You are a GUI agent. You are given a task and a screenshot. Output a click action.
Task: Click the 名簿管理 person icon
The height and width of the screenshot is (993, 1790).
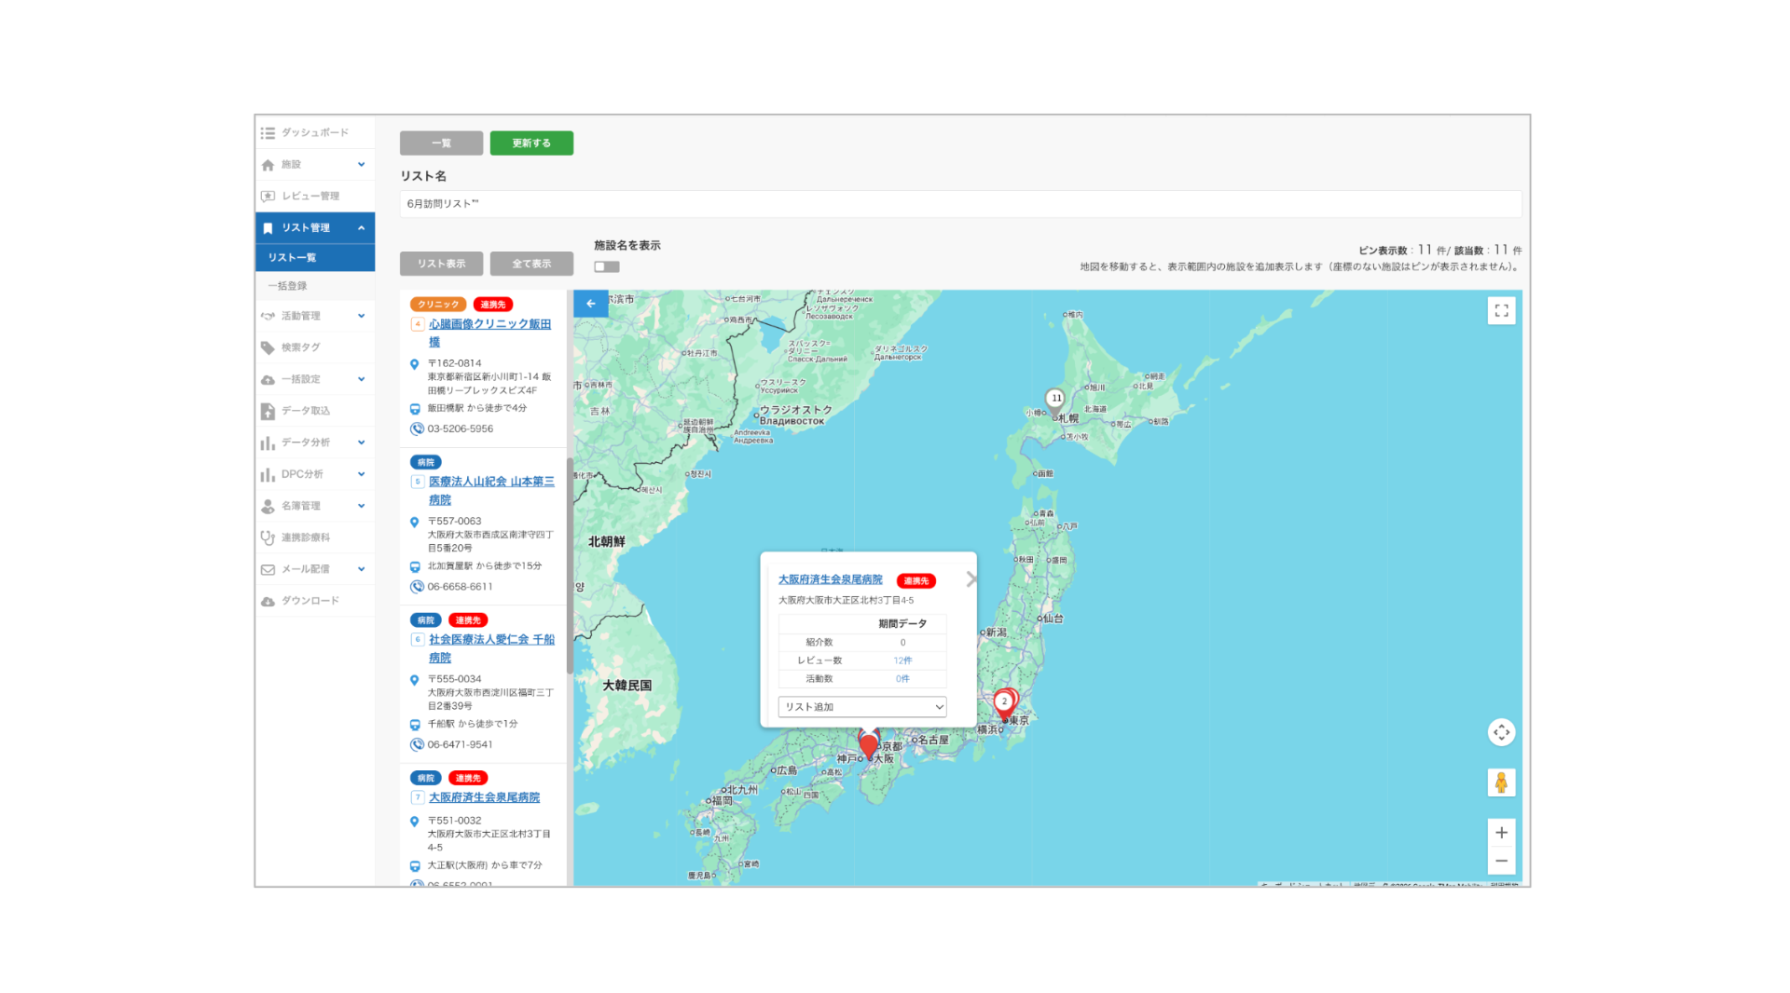pos(268,506)
